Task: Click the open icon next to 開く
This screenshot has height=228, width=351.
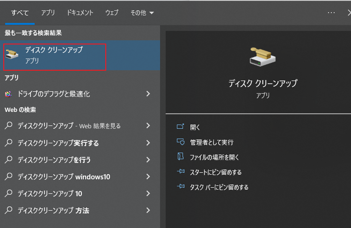Action: 181,126
